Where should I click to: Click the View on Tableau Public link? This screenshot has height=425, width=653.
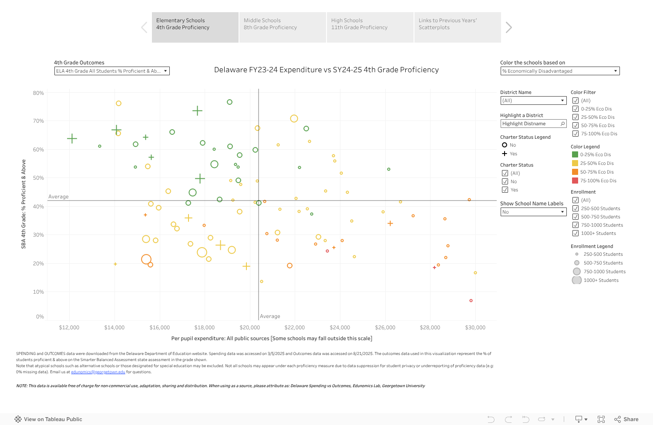pos(49,419)
